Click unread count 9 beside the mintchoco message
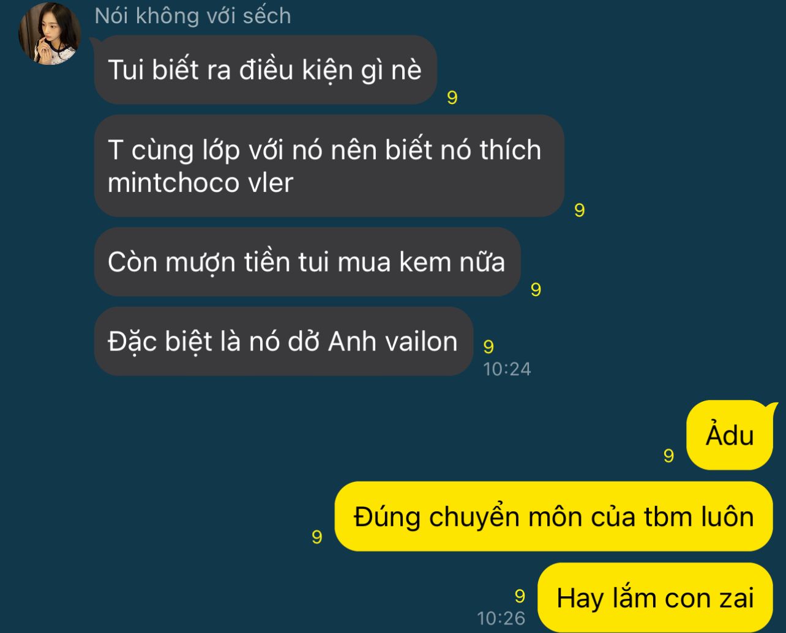Screen dimensions: 786x633 (x=580, y=210)
